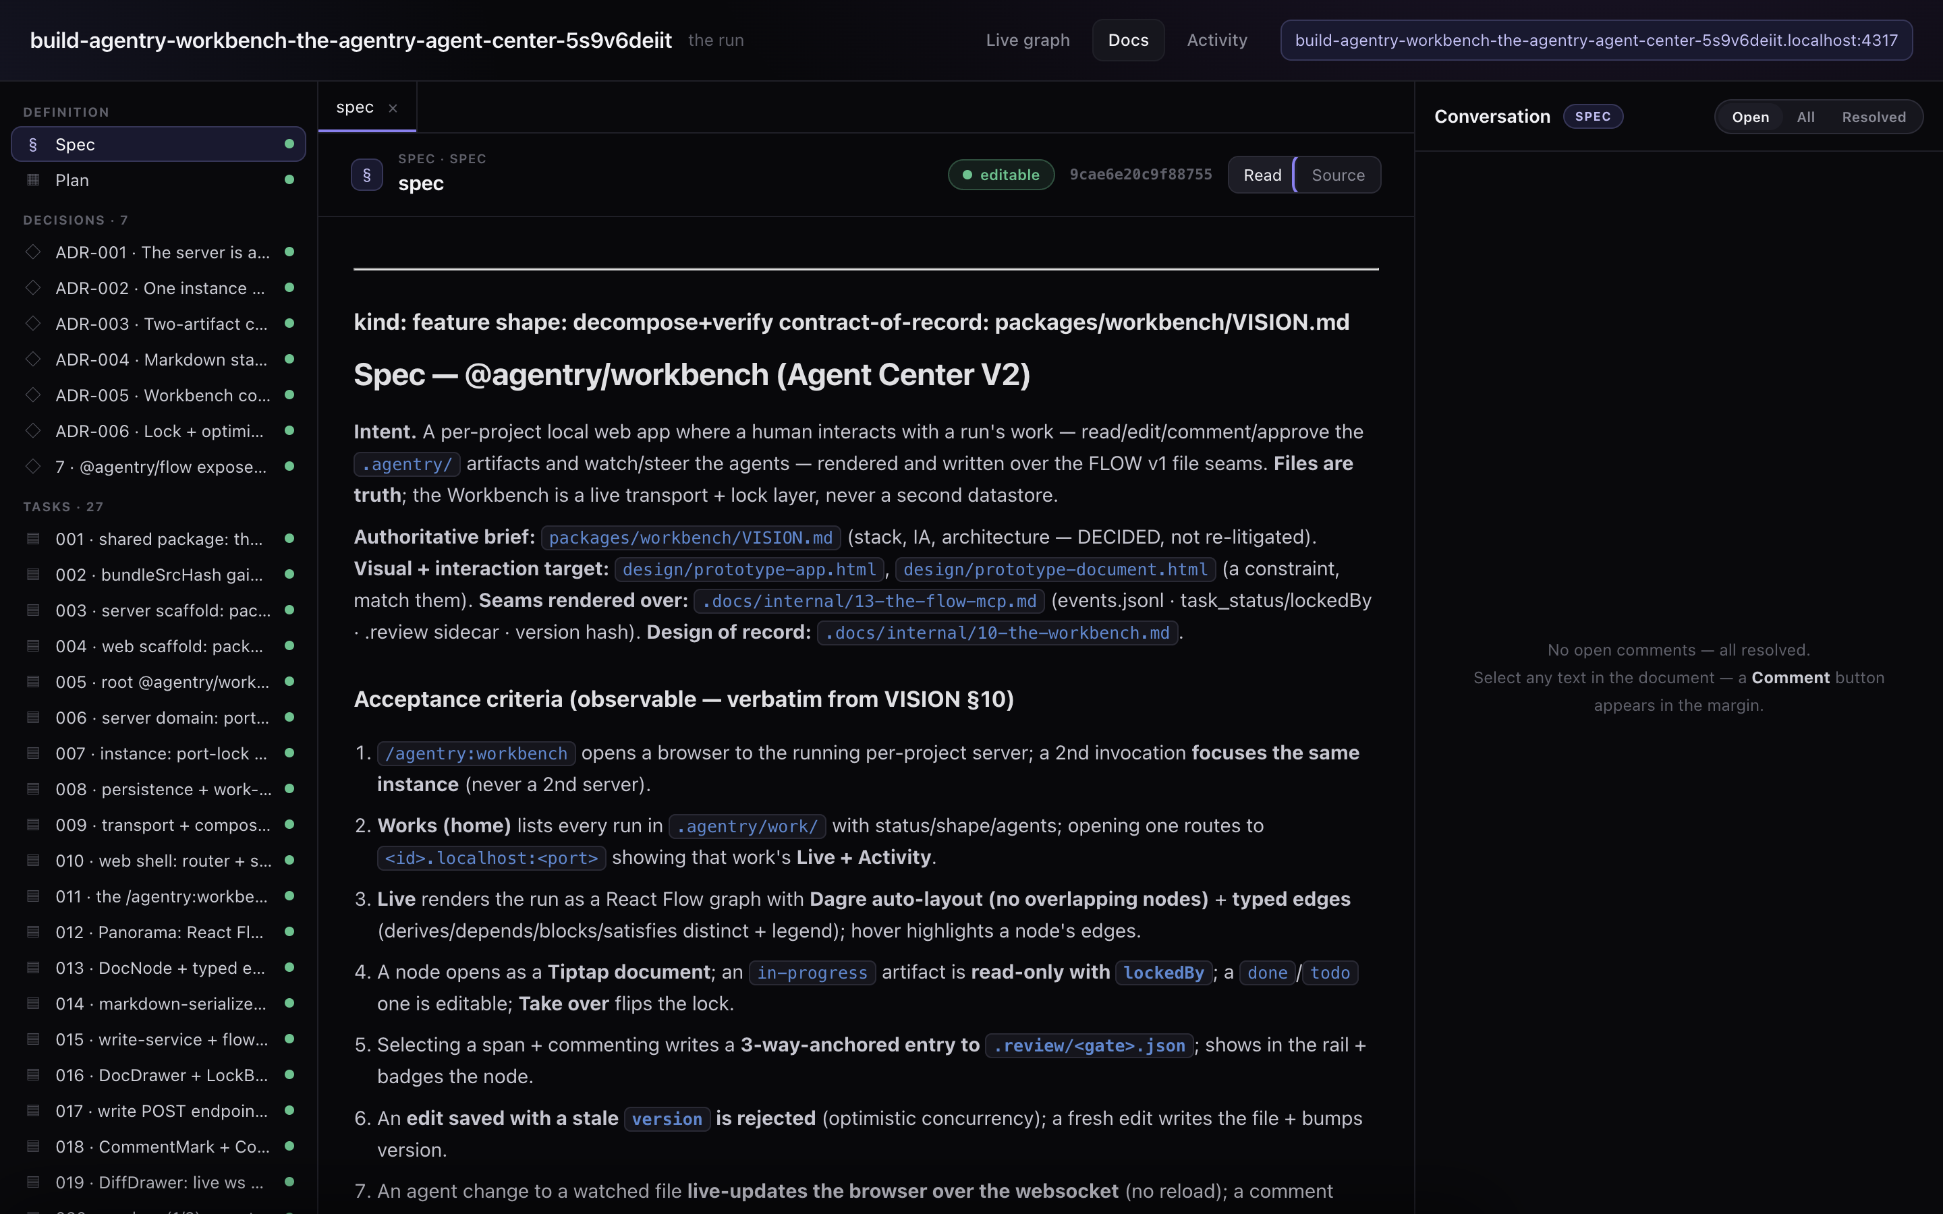1943x1214 pixels.
Task: Open the Activity tab
Action: pos(1217,40)
